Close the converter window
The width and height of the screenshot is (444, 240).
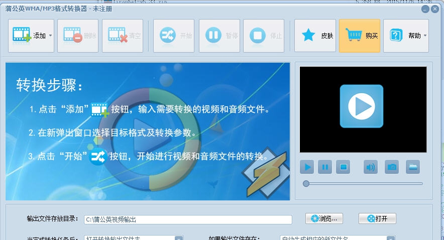(434, 9)
